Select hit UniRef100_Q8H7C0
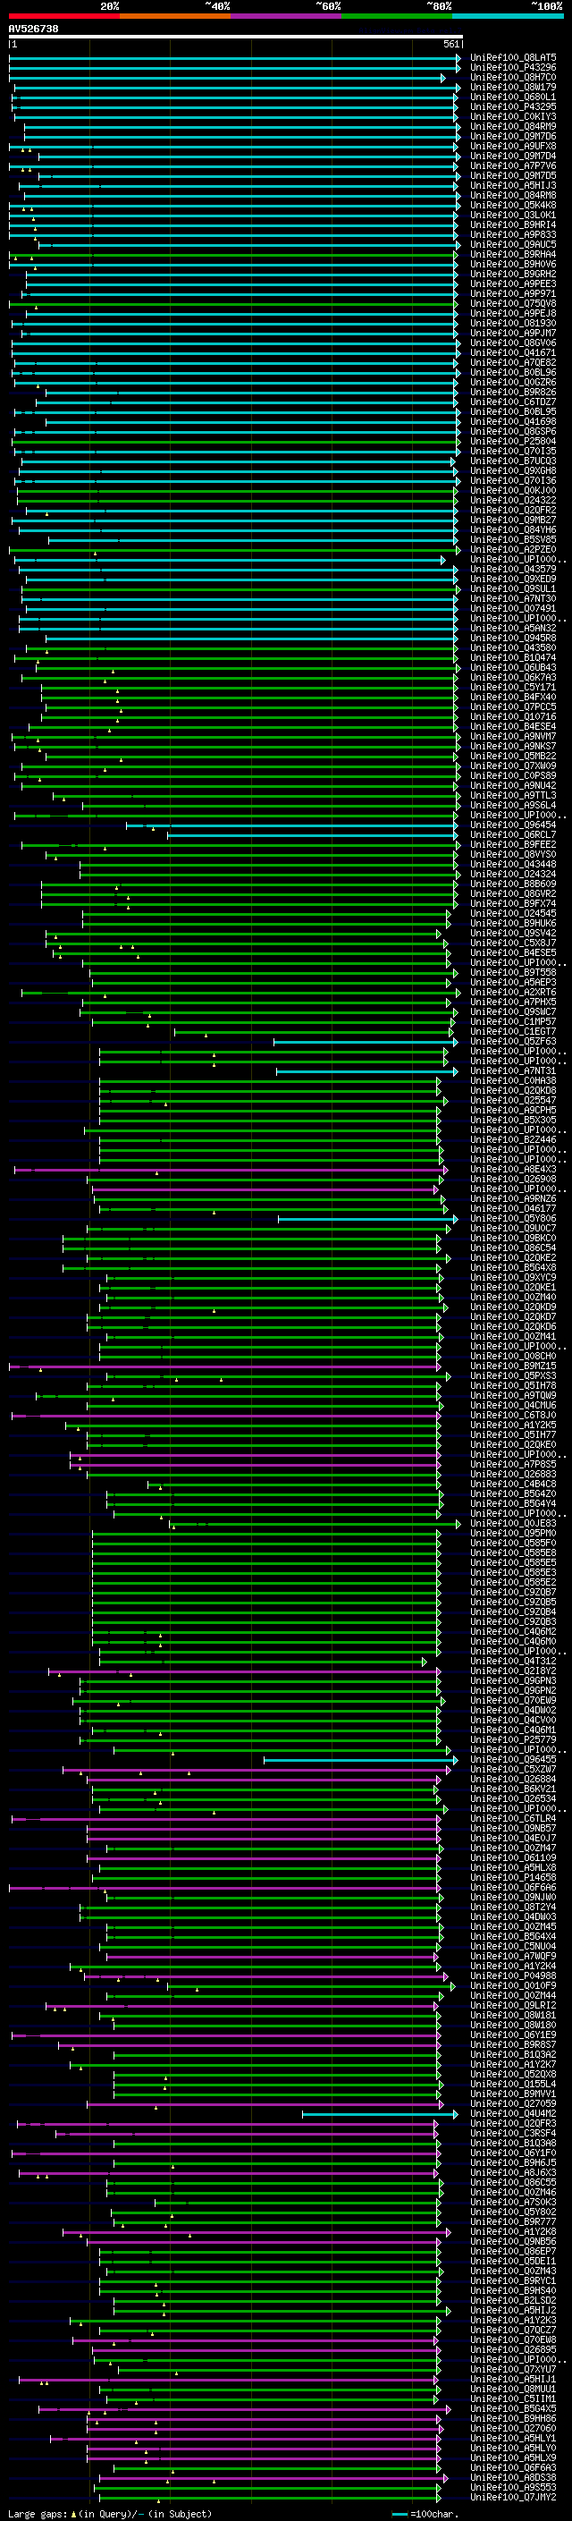Screen dimensions: 572x2521 click(513, 77)
